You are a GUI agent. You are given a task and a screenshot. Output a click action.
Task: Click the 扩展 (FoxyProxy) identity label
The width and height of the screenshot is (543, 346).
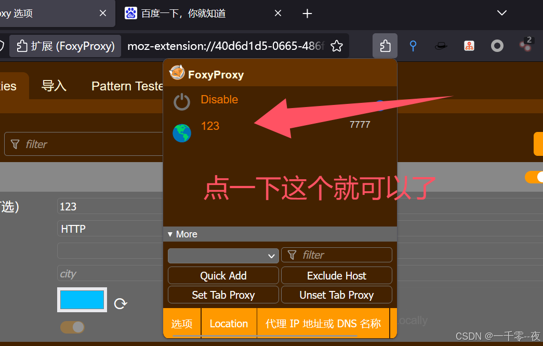[65, 46]
